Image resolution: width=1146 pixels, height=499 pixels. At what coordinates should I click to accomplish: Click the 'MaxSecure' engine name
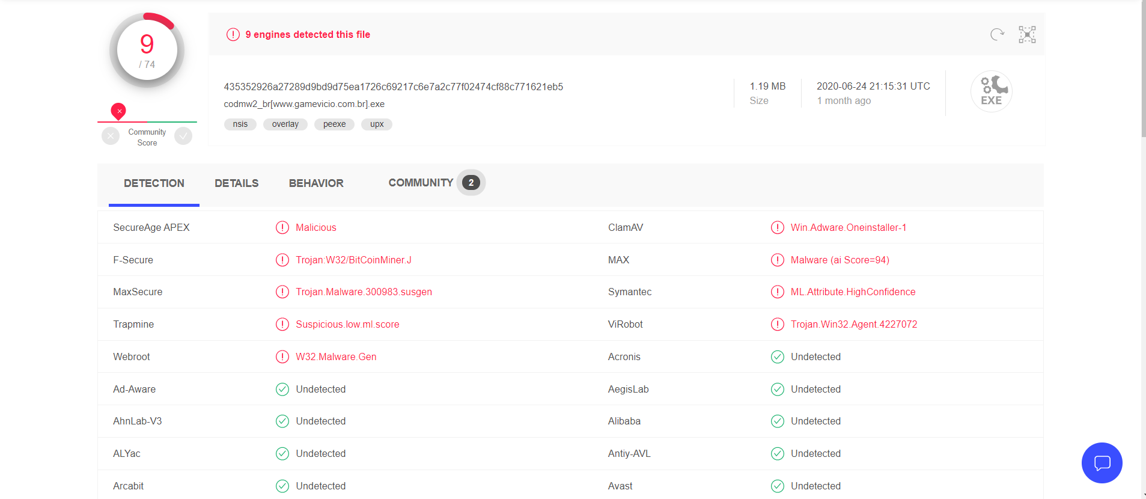coord(138,292)
